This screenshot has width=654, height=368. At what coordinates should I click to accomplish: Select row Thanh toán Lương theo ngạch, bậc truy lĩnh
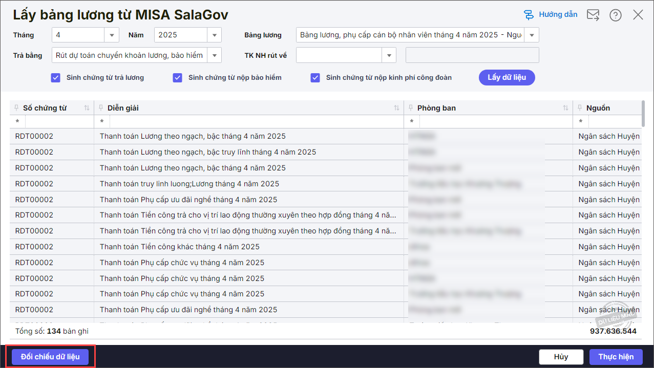click(x=326, y=152)
